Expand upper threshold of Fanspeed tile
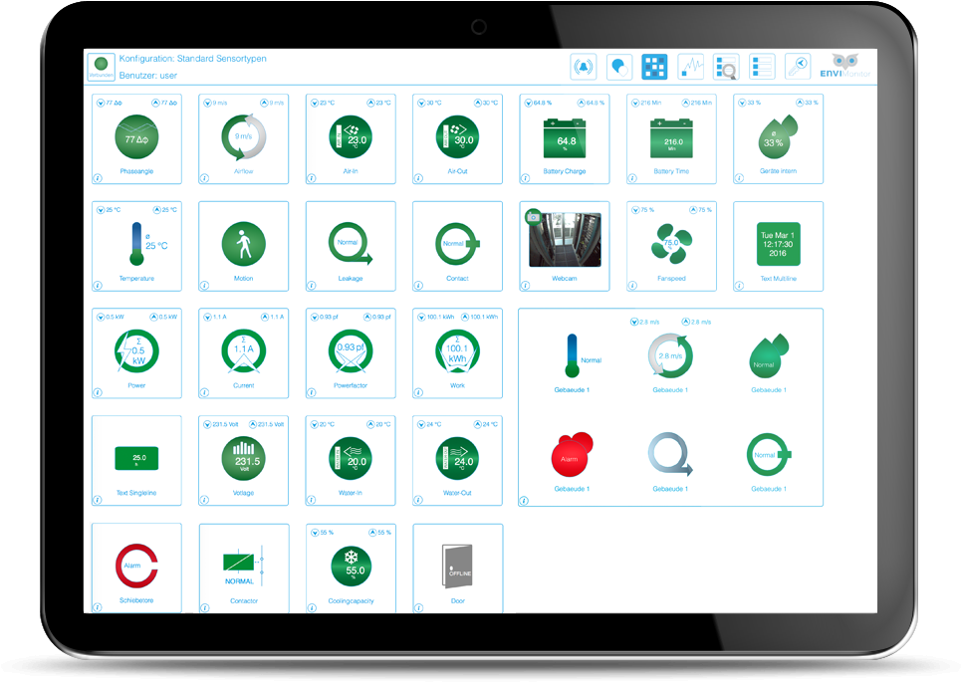The width and height of the screenshot is (961, 682). 693,209
